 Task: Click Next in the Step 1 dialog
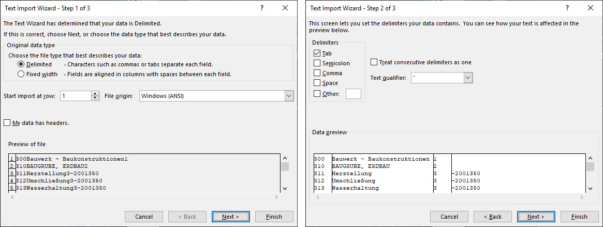pos(230,217)
